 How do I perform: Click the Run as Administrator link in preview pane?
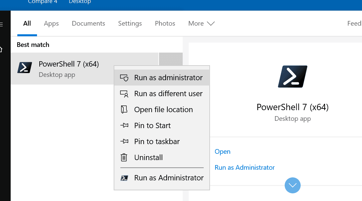pos(245,168)
